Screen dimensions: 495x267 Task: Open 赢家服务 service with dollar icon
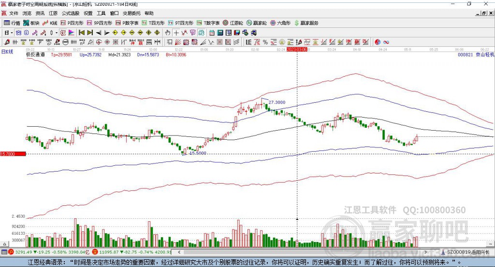coord(306,23)
